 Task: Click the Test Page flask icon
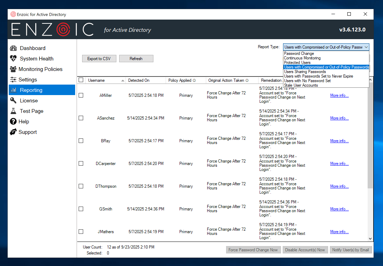13,111
